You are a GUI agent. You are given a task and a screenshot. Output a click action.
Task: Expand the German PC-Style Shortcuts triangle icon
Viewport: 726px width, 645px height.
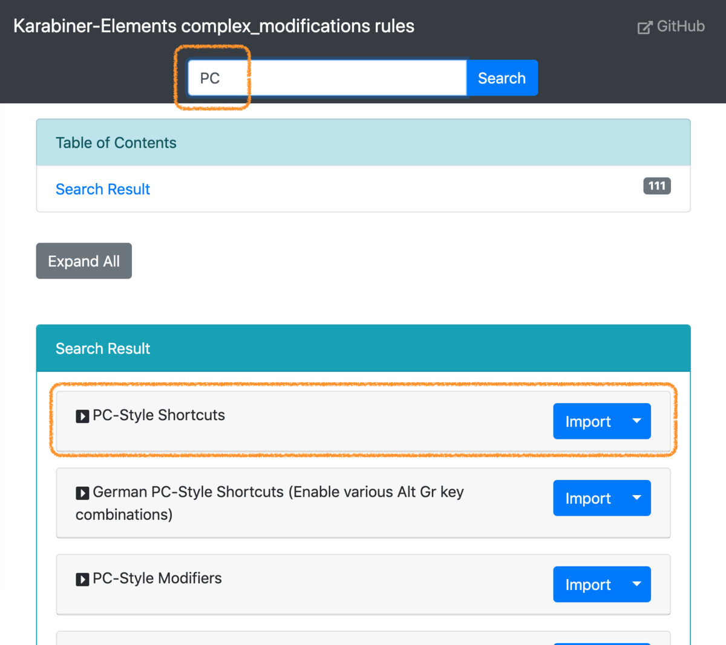[82, 493]
